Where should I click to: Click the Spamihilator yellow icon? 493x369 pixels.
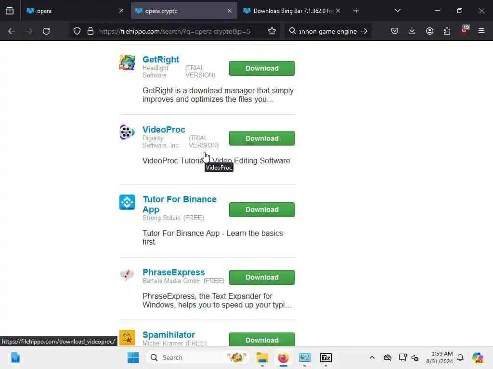(127, 338)
